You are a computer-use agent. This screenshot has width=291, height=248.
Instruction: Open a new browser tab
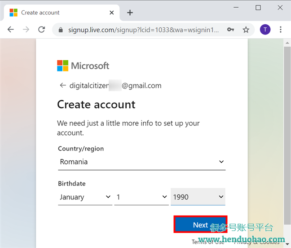coord(130,13)
